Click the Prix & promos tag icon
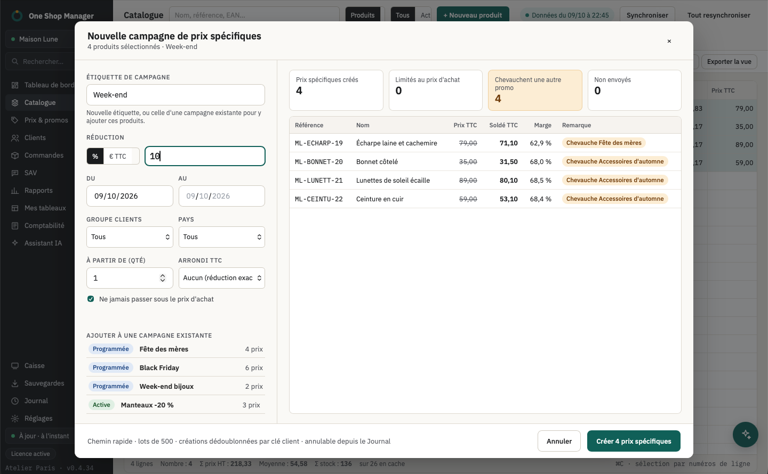 [15, 120]
